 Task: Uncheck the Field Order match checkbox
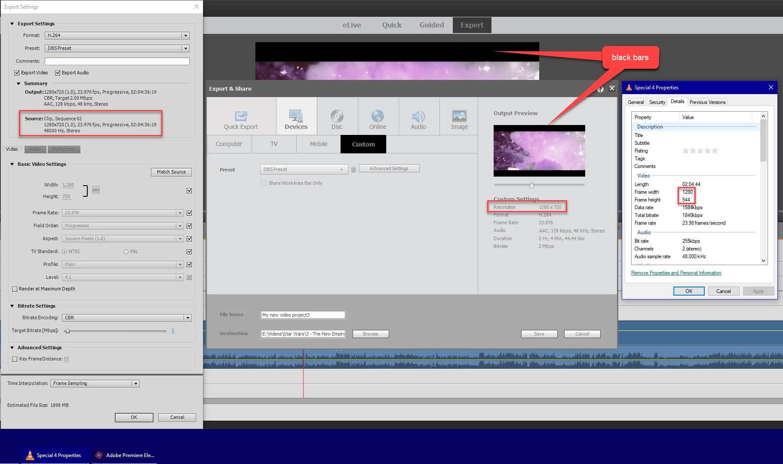click(x=189, y=226)
